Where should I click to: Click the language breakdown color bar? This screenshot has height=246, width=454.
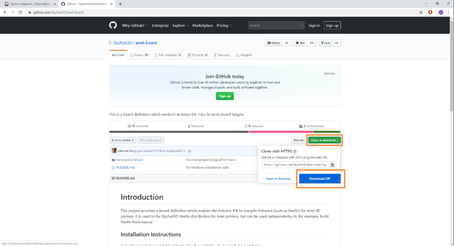(x=225, y=132)
